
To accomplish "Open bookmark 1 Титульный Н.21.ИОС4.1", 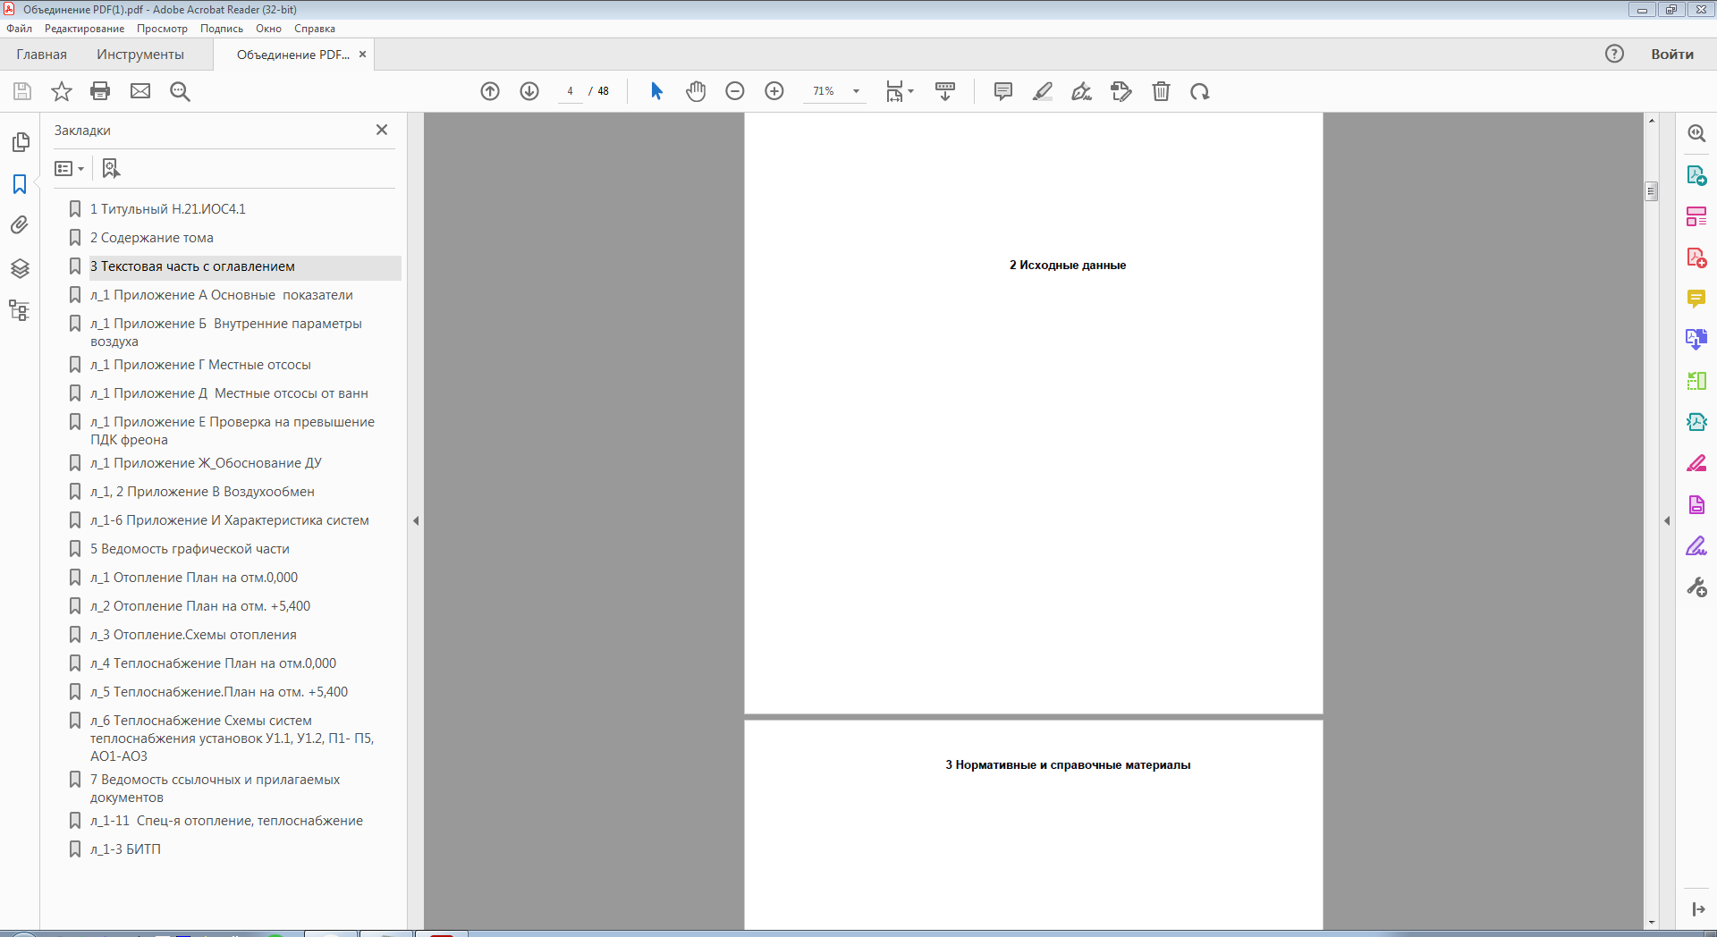I will tap(167, 209).
